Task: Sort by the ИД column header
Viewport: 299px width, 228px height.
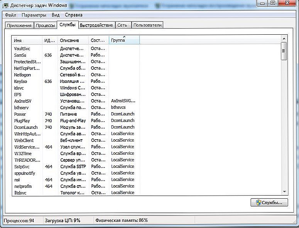Action: pos(50,40)
